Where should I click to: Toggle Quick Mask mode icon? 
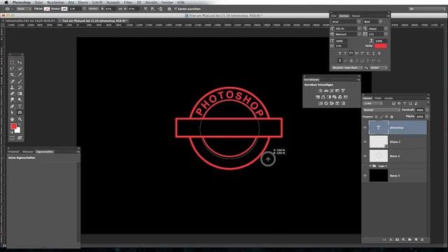[x=13, y=138]
